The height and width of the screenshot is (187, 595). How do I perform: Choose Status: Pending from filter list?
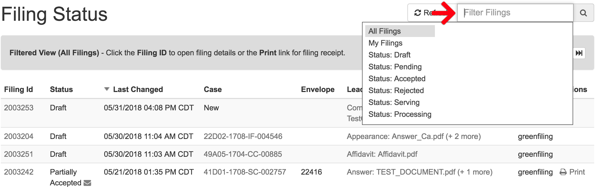tap(395, 67)
